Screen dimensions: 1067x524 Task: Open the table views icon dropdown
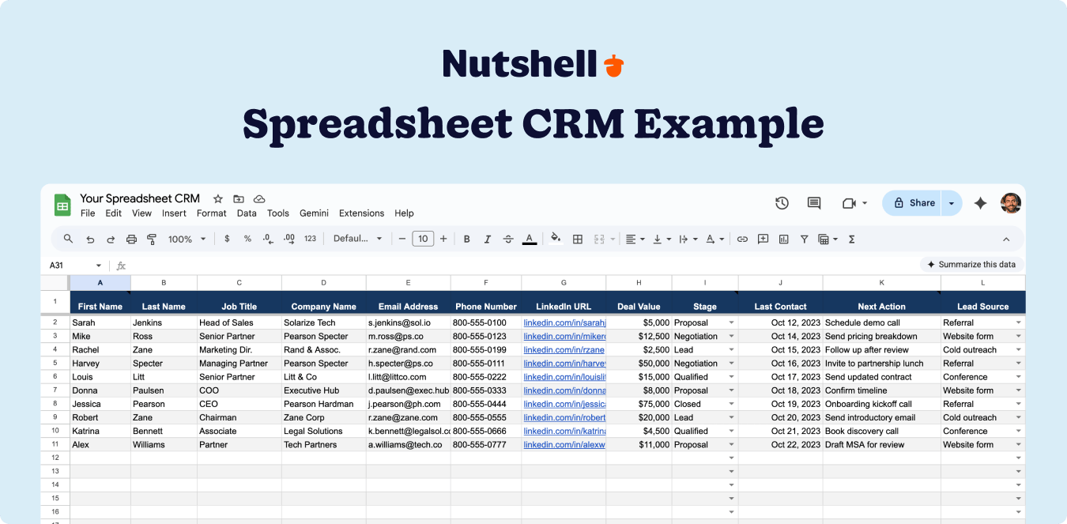[x=828, y=239]
